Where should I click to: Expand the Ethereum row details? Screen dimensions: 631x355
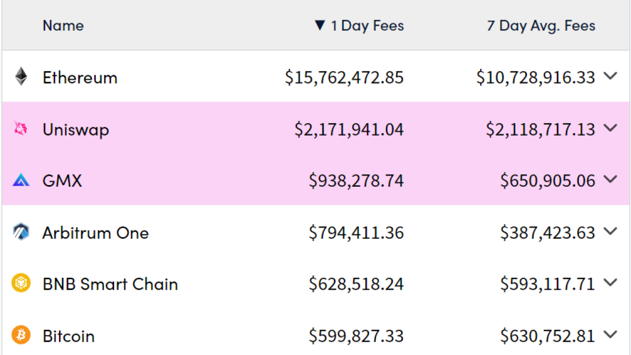(610, 76)
